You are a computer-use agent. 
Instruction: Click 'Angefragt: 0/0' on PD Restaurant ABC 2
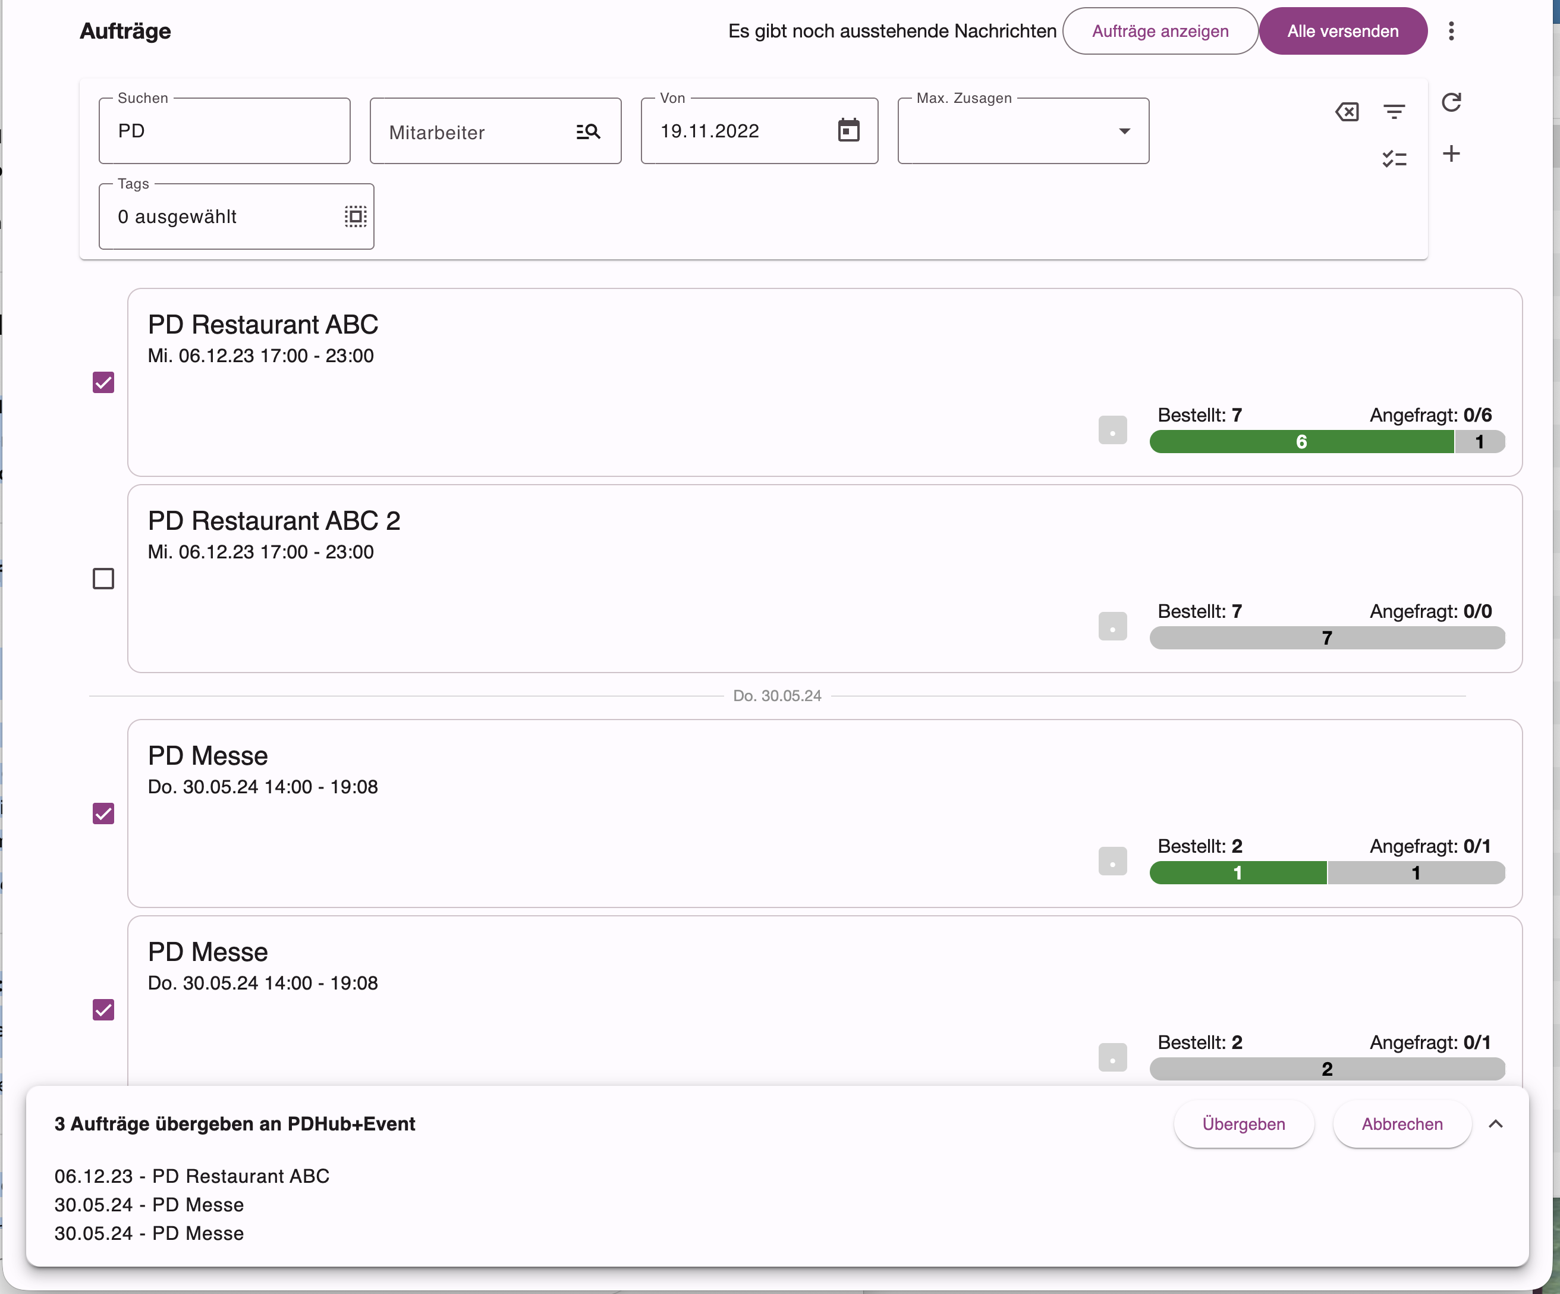pyautogui.click(x=1431, y=611)
